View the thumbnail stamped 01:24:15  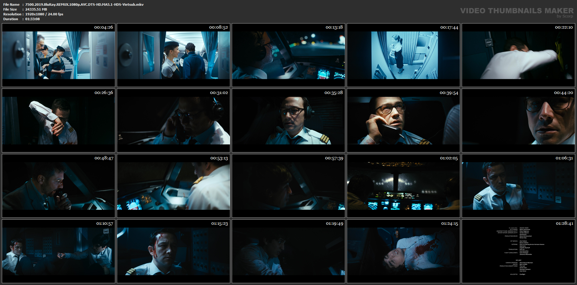tap(403, 251)
